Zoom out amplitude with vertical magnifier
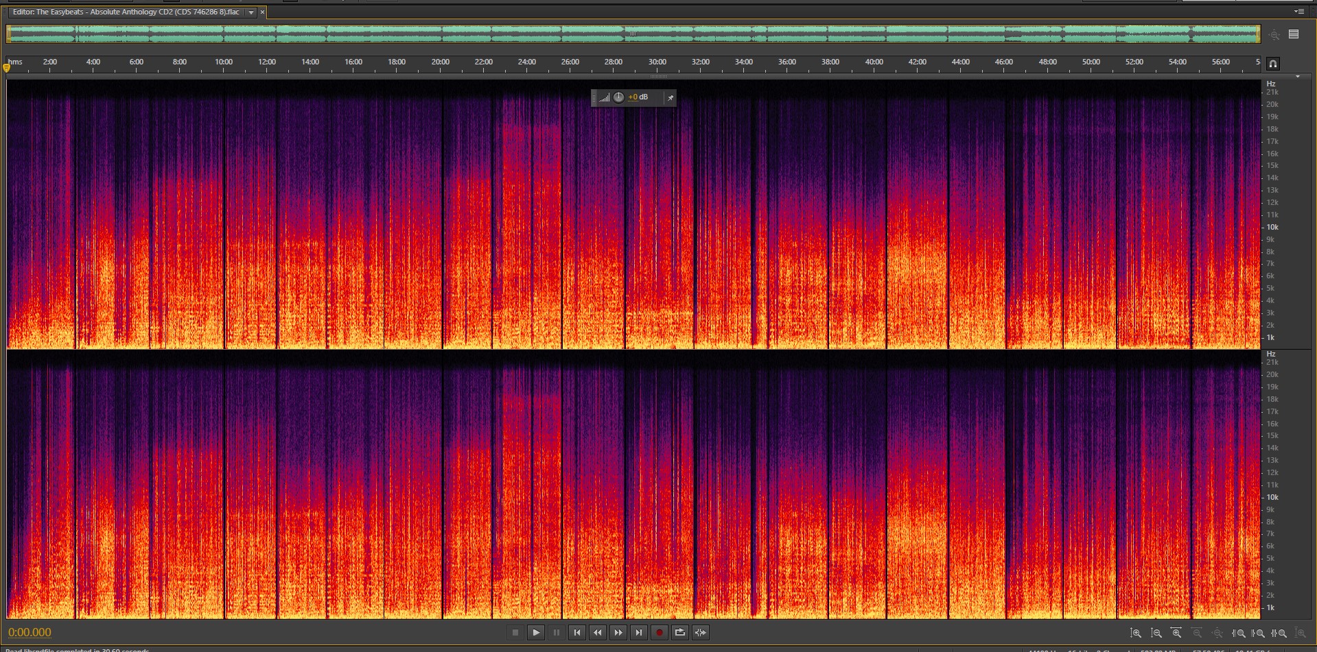Viewport: 1317px width, 652px height. pyautogui.click(x=1156, y=633)
